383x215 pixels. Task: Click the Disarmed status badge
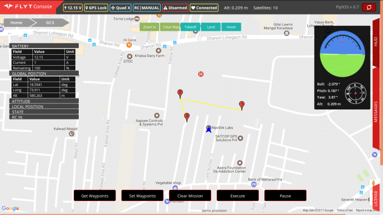pyautogui.click(x=175, y=8)
